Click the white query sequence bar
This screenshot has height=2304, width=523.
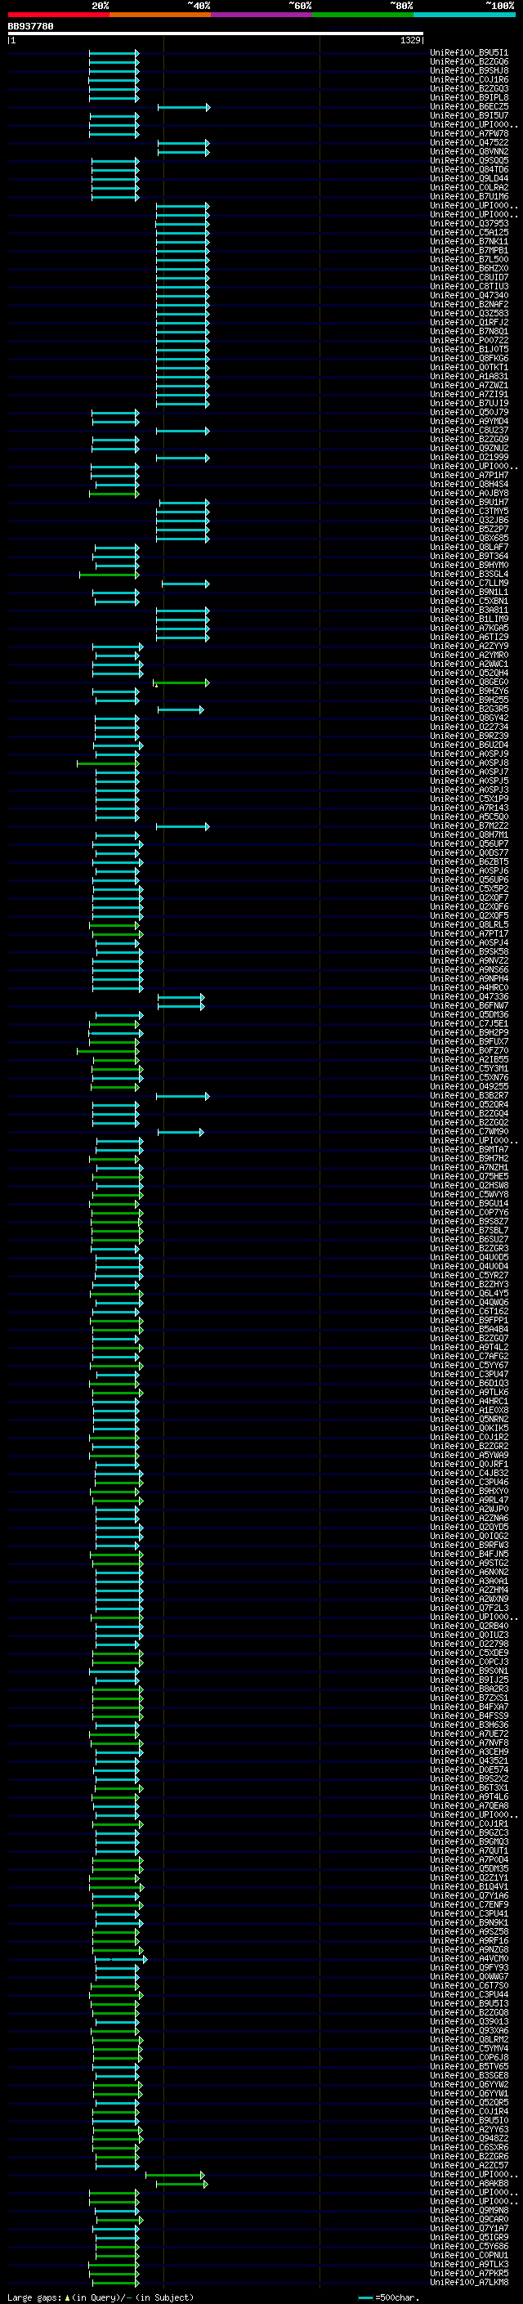[x=216, y=34]
